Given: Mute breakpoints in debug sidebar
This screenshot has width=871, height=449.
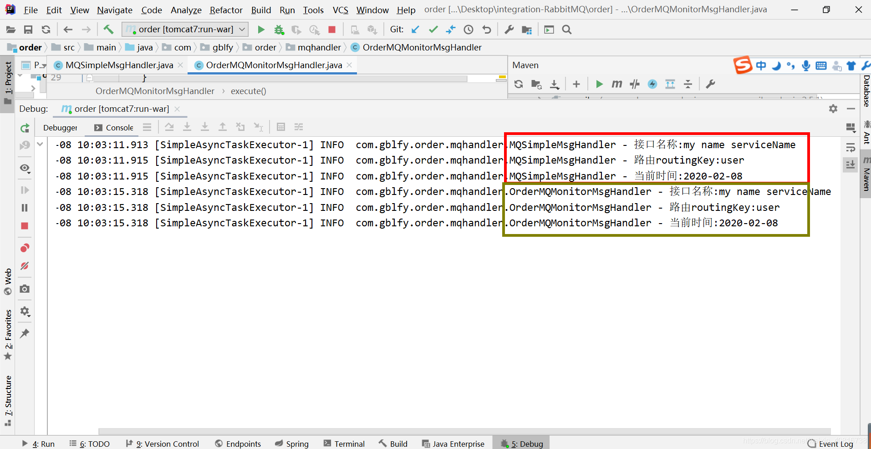Looking at the screenshot, I should point(25,266).
